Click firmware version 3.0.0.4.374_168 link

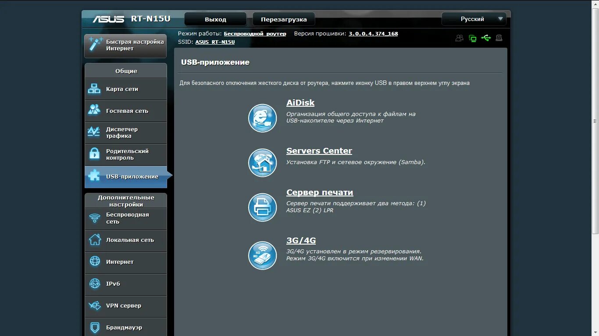click(x=373, y=34)
